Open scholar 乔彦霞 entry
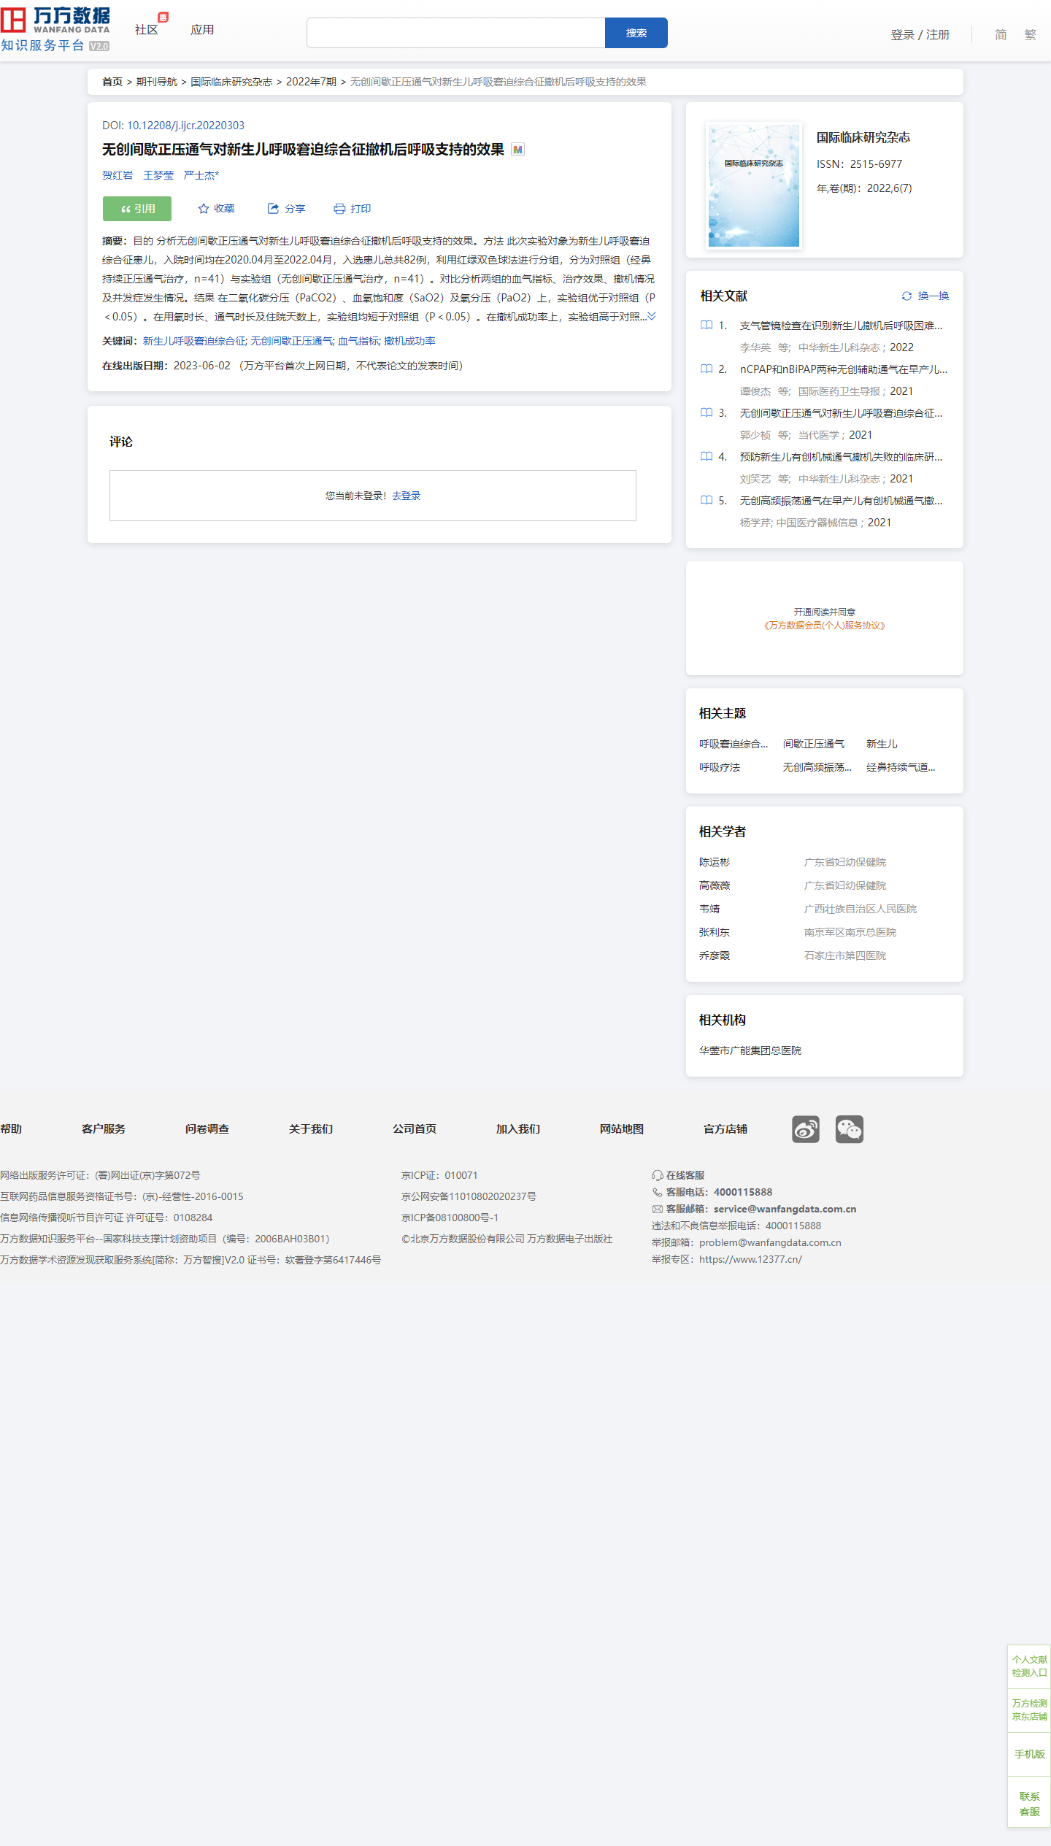Image resolution: width=1051 pixels, height=1846 pixels. pos(715,955)
